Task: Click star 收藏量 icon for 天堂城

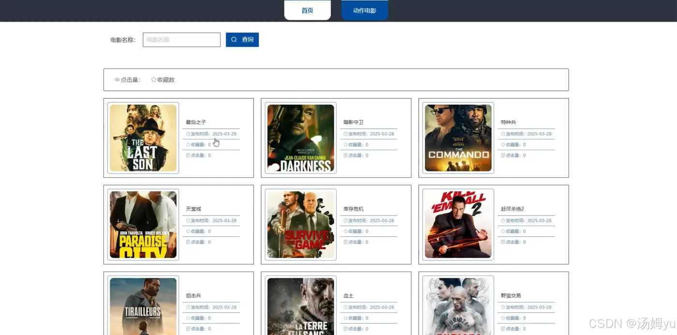Action: coord(188,231)
